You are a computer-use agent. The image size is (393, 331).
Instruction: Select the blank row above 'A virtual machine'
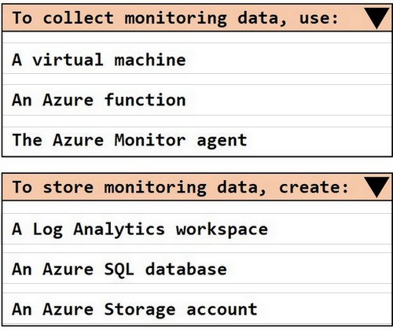click(196, 38)
